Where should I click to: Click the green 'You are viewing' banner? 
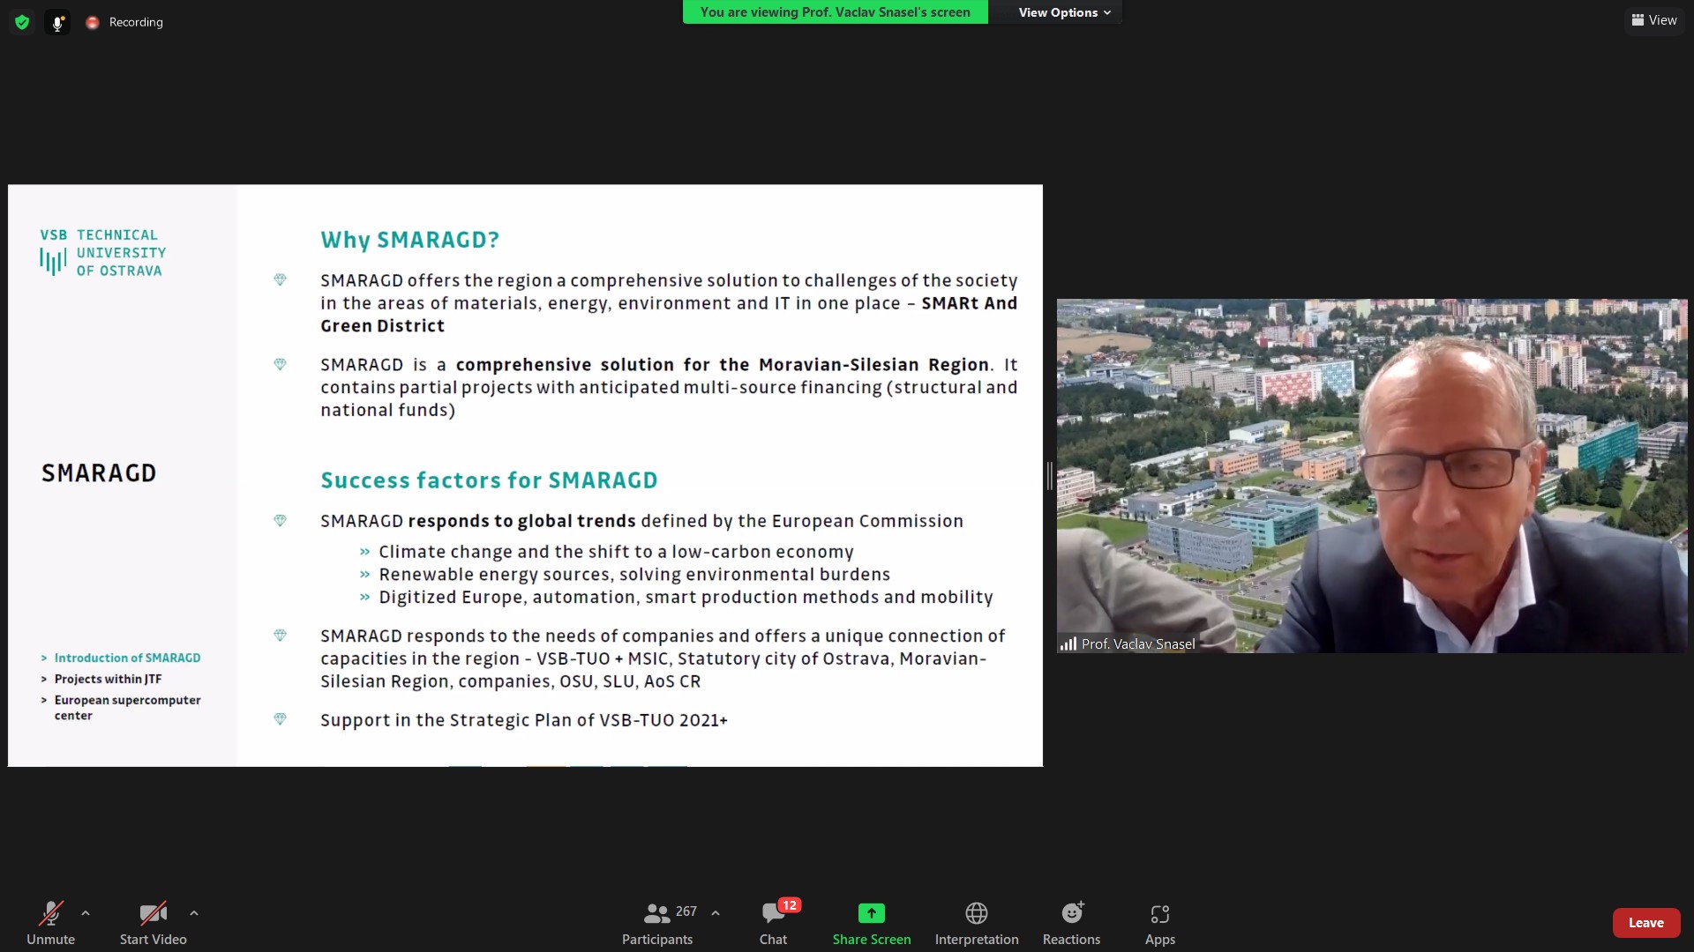(x=836, y=12)
